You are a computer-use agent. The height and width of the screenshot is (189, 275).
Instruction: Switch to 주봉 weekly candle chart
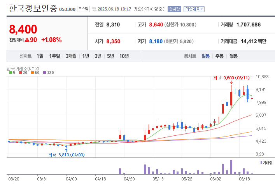(x=219, y=56)
